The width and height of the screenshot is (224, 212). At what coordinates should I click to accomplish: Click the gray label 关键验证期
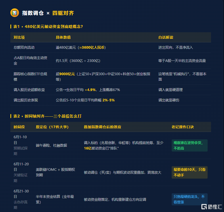[21, 178]
